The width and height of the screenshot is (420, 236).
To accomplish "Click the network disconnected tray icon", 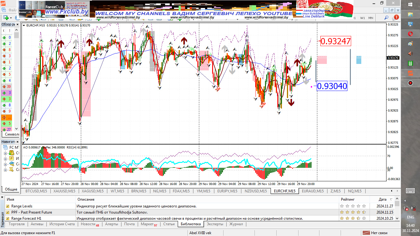I will [x=406, y=208].
